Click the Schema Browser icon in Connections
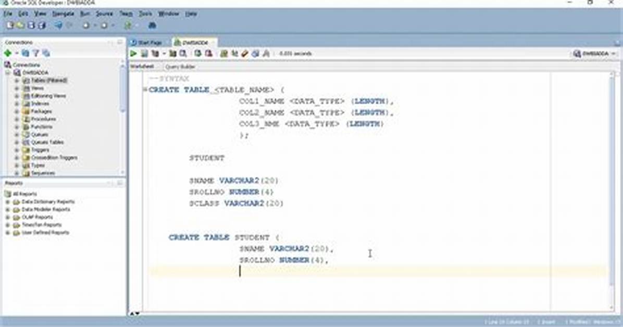 click(46, 53)
